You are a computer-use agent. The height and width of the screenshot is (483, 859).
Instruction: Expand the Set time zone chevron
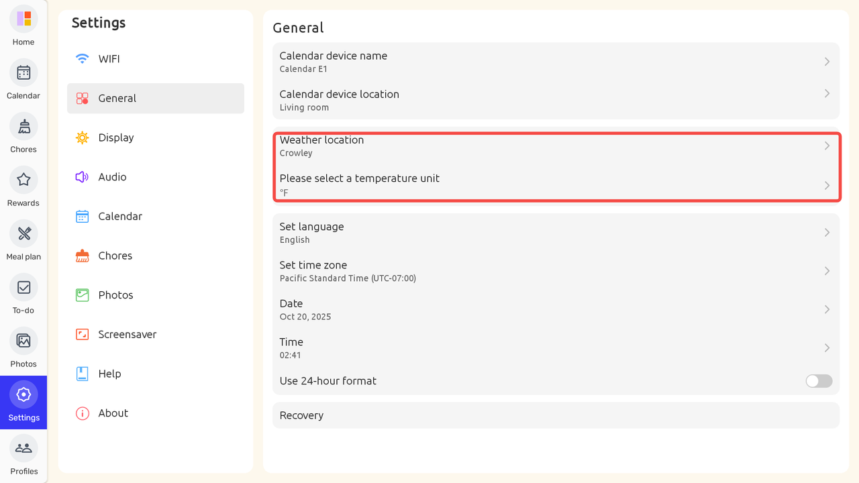point(827,271)
